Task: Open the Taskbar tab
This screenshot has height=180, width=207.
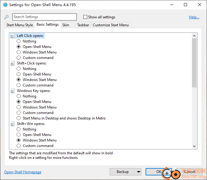Action: (83, 25)
